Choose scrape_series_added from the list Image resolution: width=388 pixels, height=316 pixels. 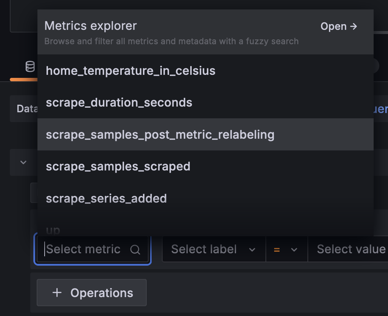pyautogui.click(x=205, y=198)
